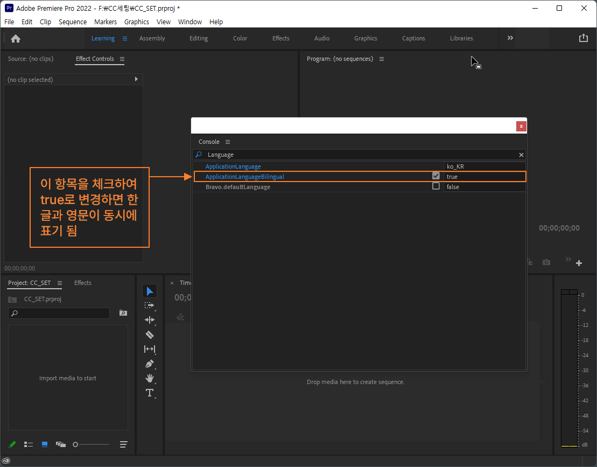The image size is (597, 467).
Task: Open Find bin from query icon
Action: (123, 313)
